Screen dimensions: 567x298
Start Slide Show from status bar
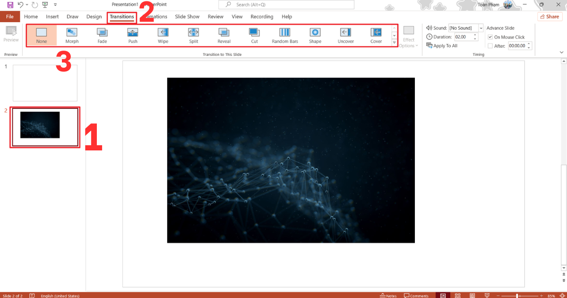487,295
